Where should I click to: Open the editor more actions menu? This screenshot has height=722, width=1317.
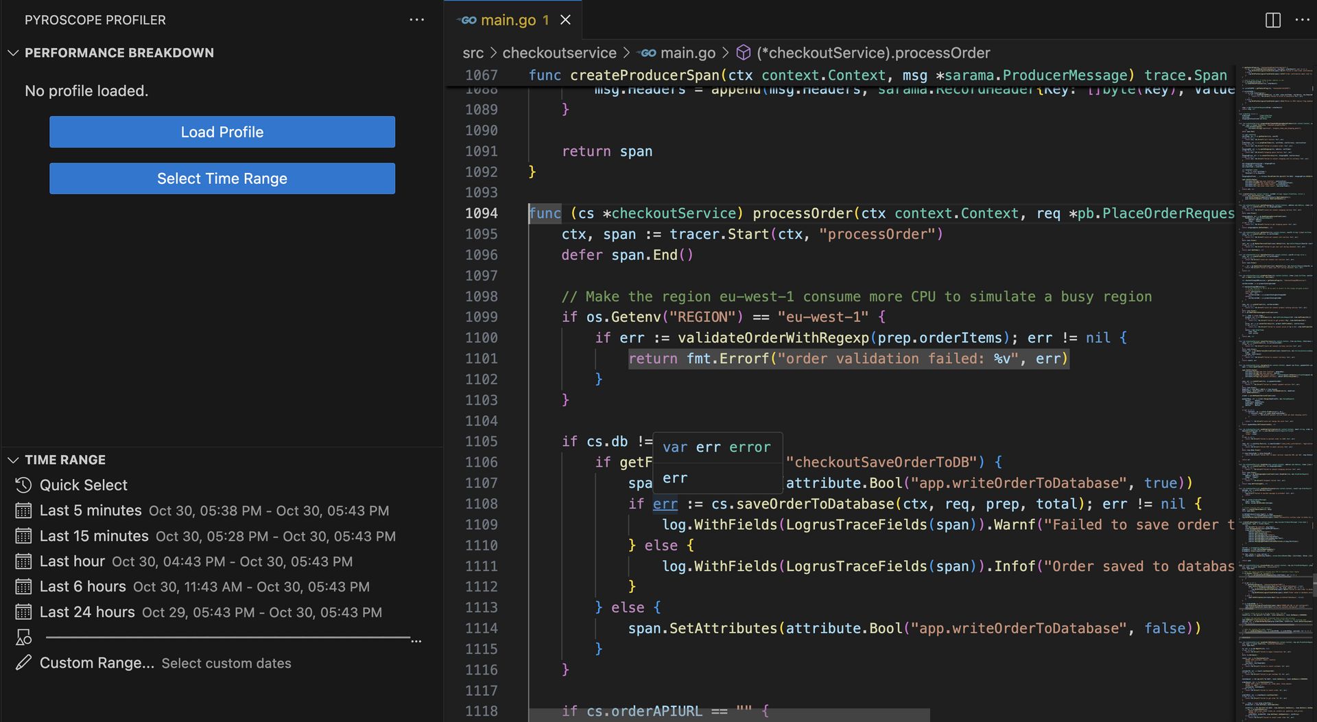coord(1302,20)
